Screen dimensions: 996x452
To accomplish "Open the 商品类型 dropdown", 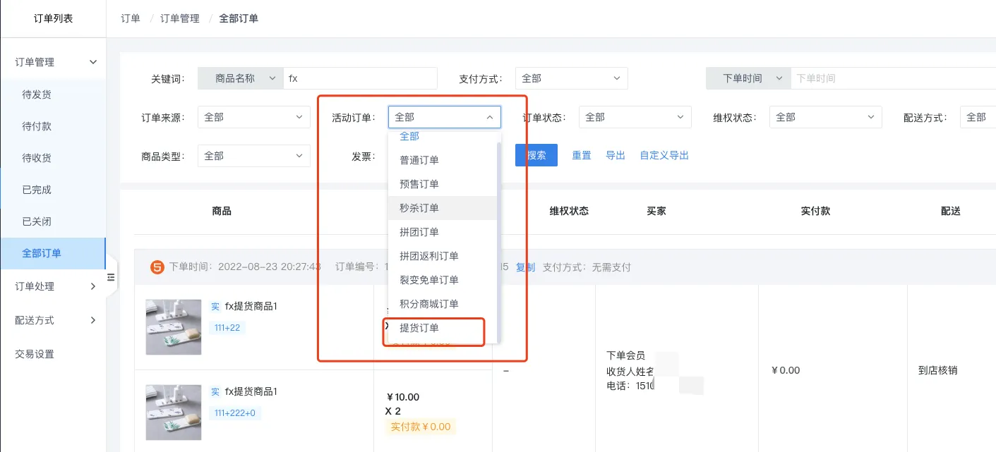I will click(254, 156).
